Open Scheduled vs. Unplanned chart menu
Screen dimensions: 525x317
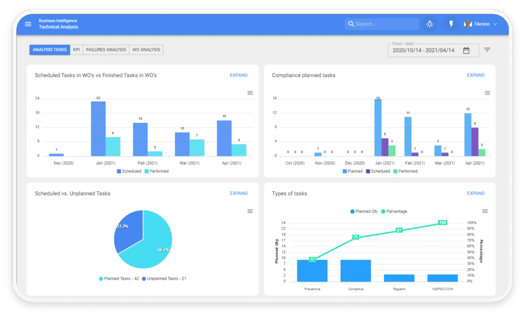coord(250,211)
